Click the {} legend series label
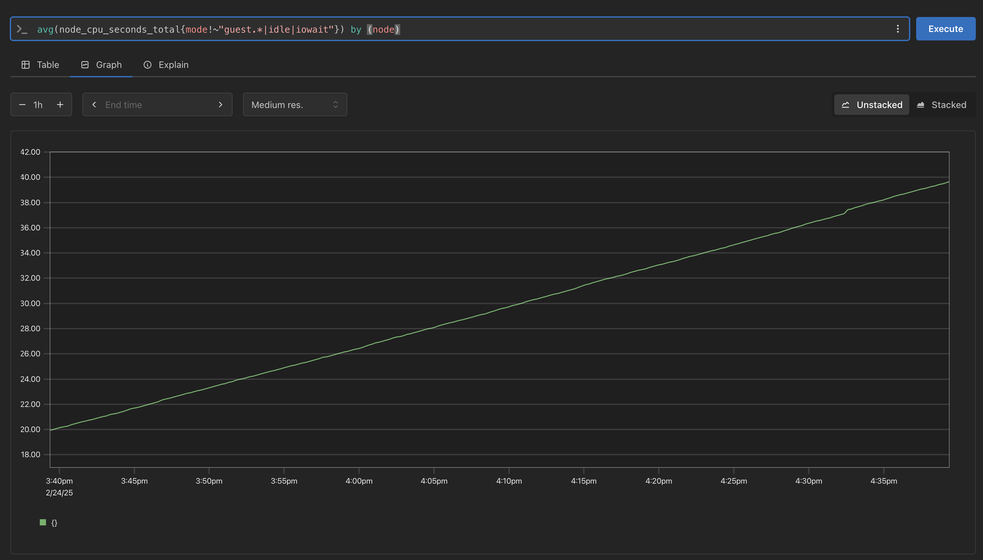 (x=54, y=523)
